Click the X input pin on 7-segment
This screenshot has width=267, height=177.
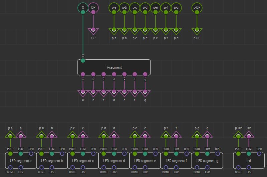click(83, 61)
